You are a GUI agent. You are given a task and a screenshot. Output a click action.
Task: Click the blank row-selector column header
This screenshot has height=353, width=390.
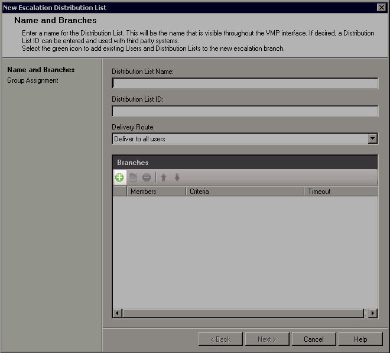(x=120, y=192)
